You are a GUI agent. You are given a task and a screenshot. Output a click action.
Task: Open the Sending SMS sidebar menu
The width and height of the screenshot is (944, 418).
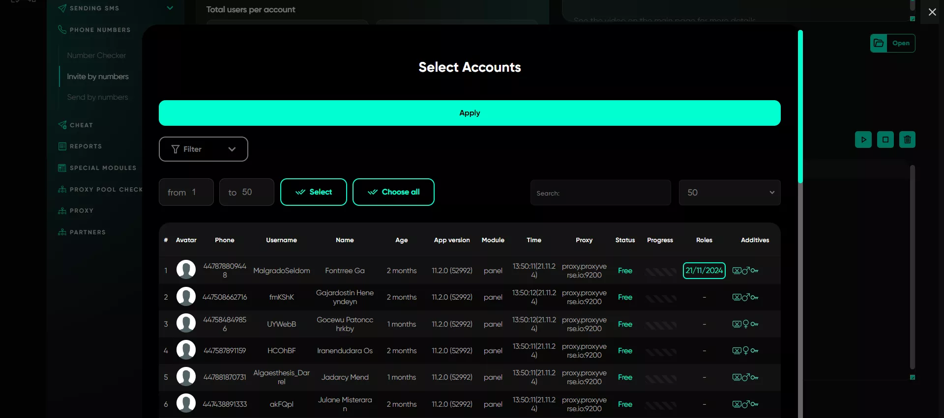[x=94, y=8]
